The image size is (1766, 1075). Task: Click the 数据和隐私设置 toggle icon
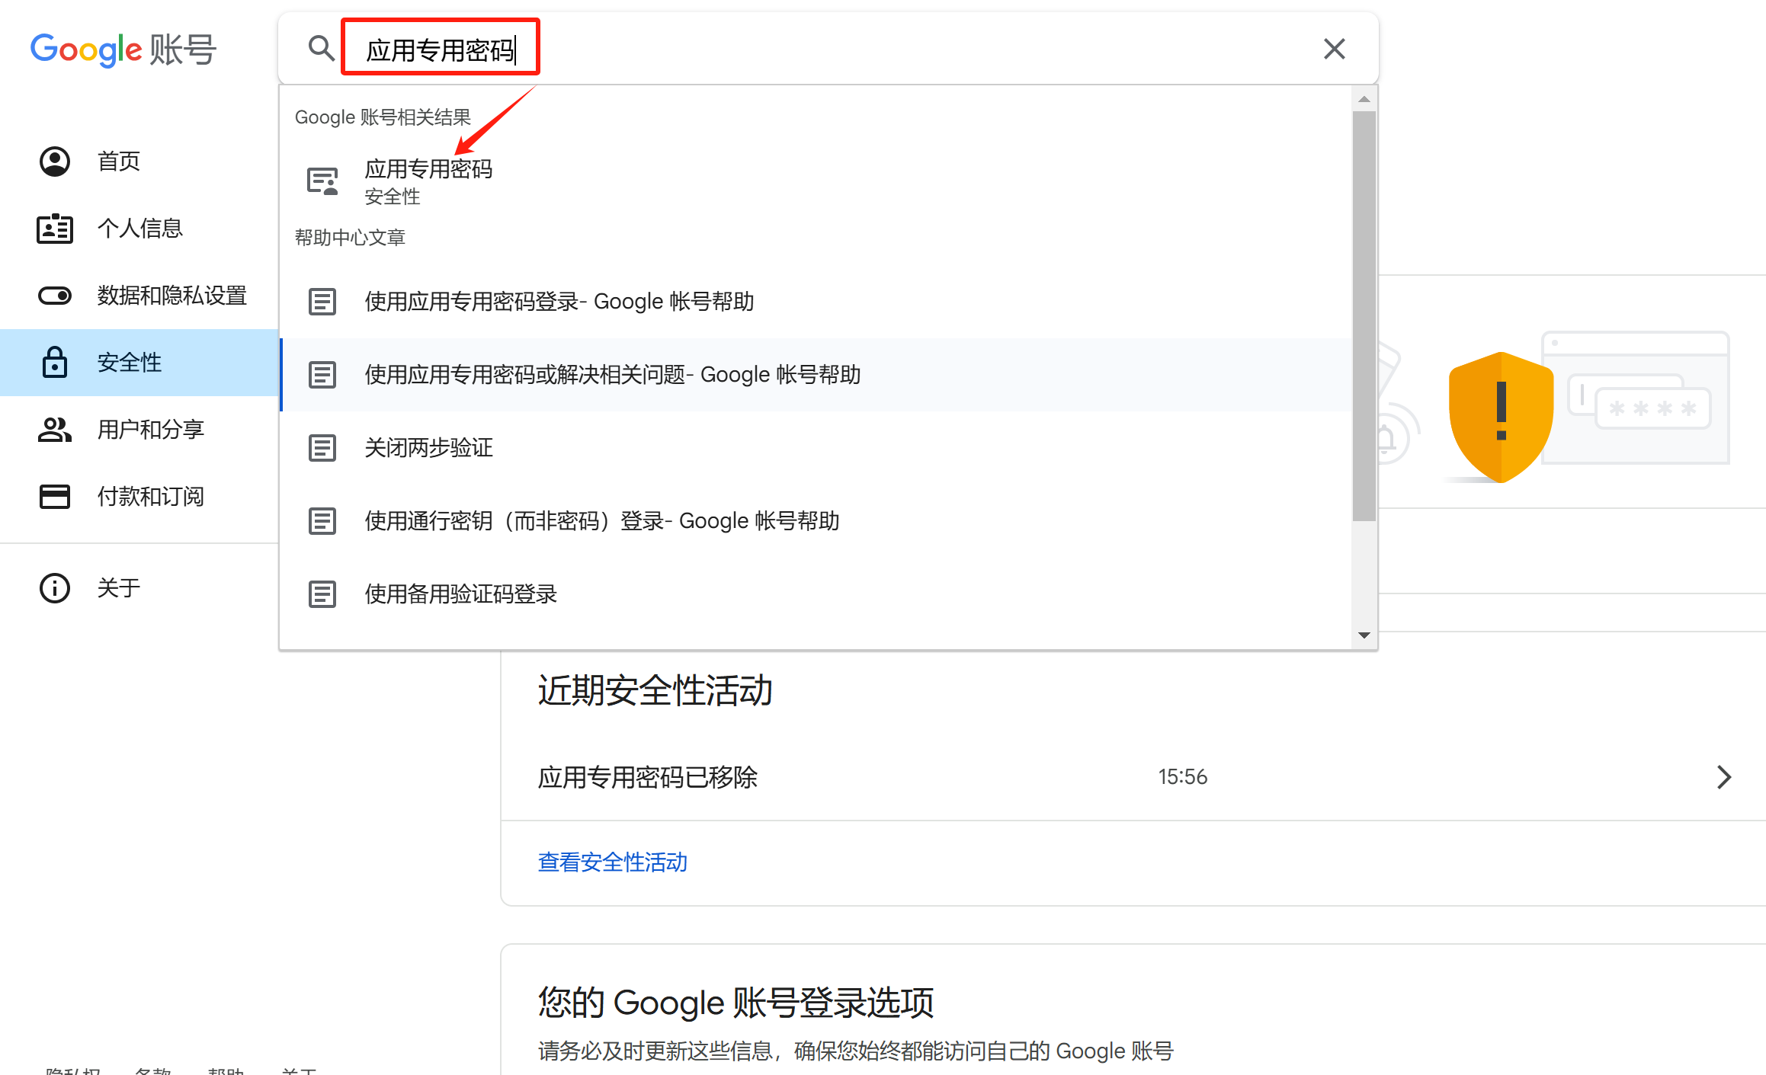(x=55, y=296)
